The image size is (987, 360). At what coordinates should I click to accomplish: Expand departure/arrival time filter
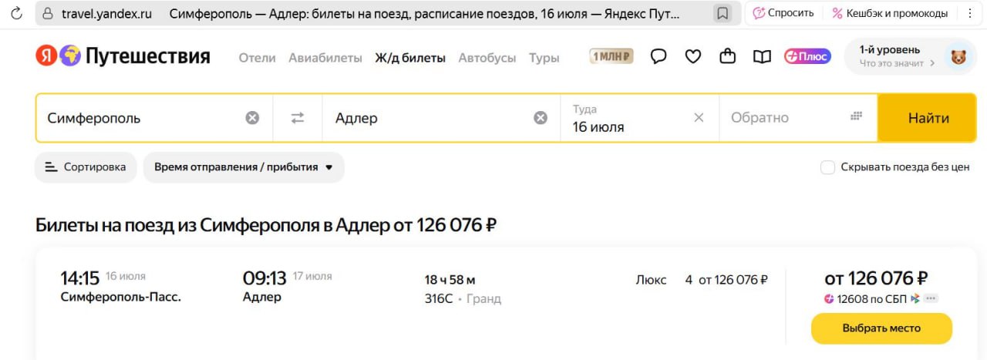(x=244, y=167)
